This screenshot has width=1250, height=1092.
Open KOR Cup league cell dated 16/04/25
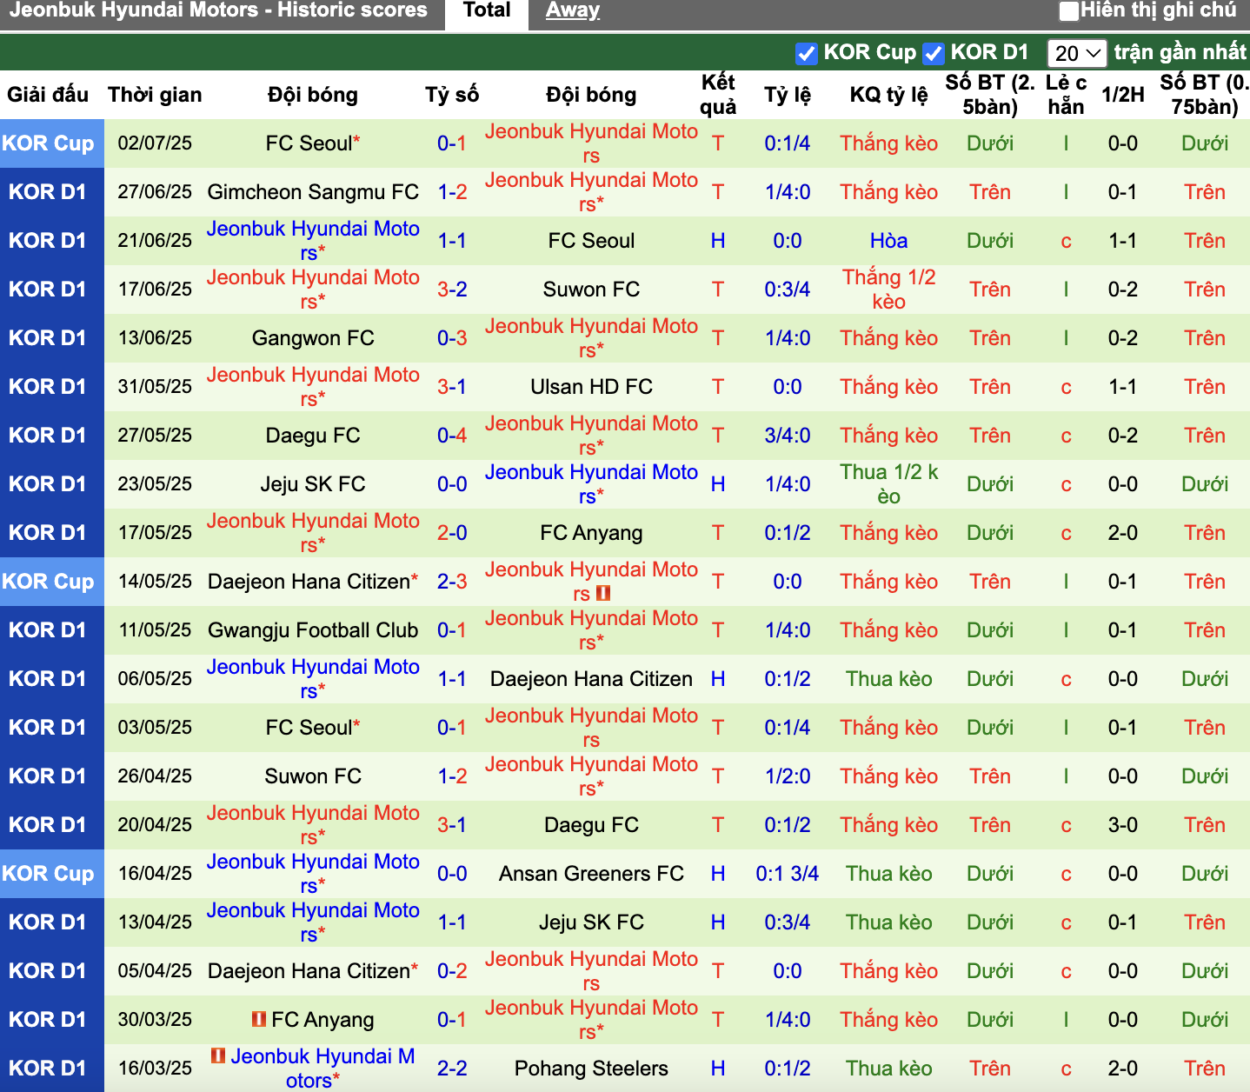[51, 874]
